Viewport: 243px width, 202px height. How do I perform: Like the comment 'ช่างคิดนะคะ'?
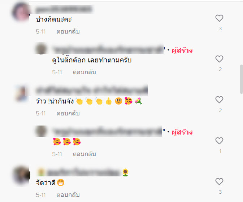(219, 18)
